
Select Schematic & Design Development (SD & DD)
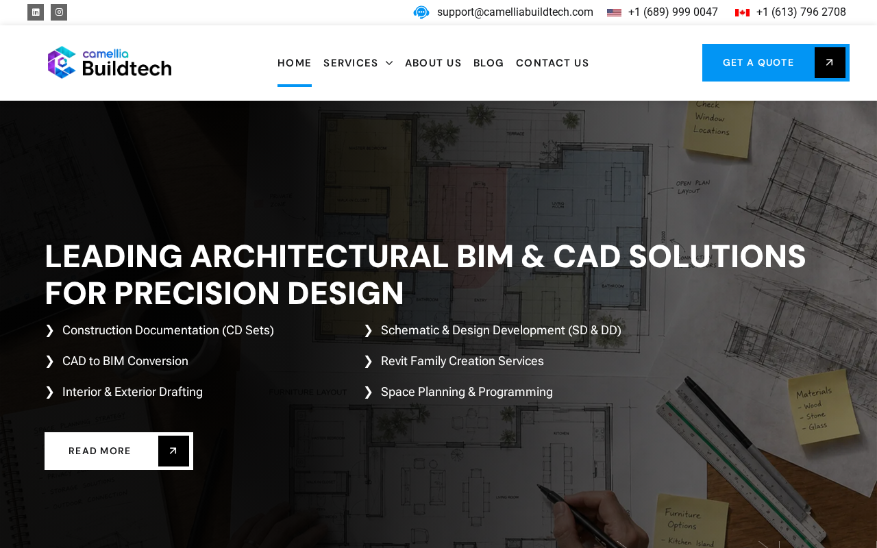[501, 330]
